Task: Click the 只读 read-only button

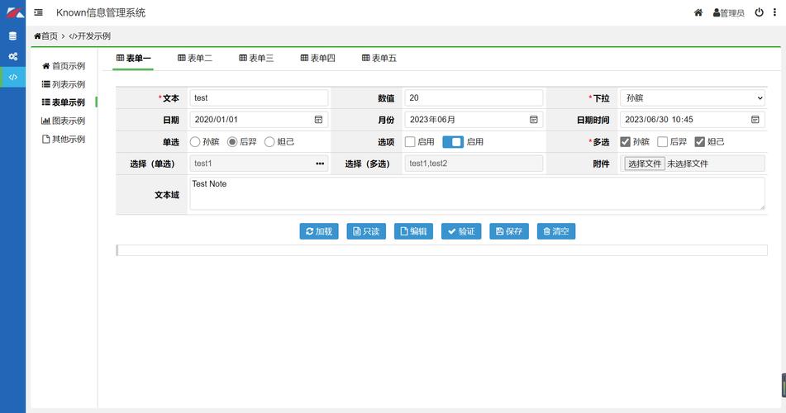Action: pyautogui.click(x=366, y=231)
